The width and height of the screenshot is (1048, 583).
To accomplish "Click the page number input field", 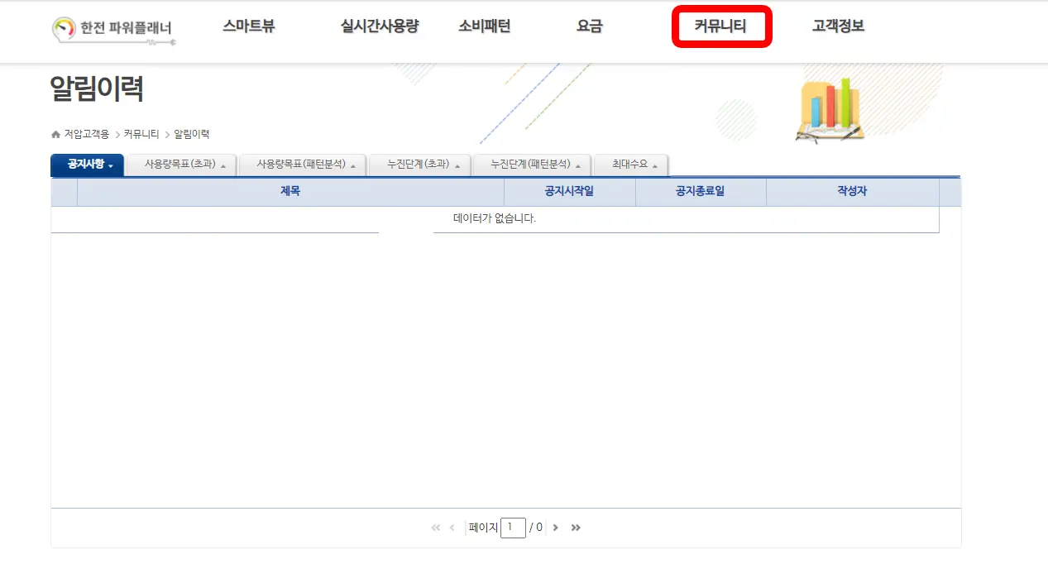I will coord(513,527).
